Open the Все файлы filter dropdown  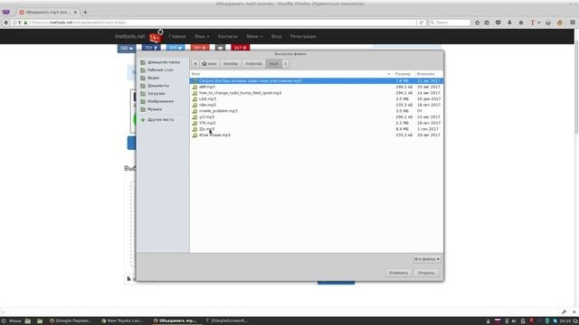[426, 259]
